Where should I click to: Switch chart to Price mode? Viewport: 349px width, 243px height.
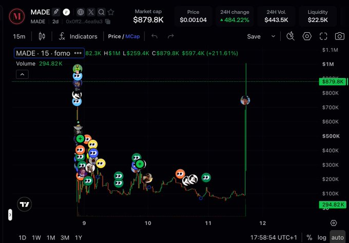(114, 36)
